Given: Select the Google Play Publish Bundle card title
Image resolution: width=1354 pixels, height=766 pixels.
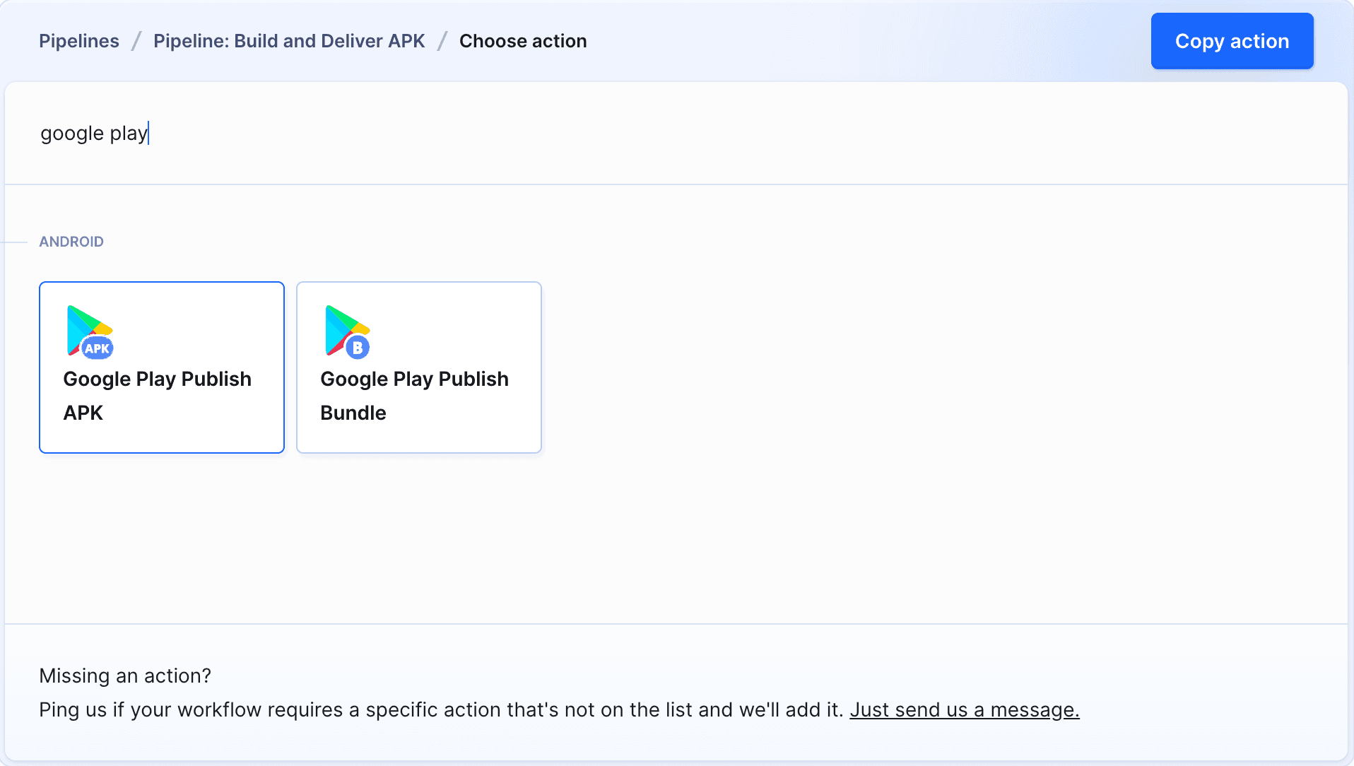Looking at the screenshot, I should pyautogui.click(x=414, y=396).
